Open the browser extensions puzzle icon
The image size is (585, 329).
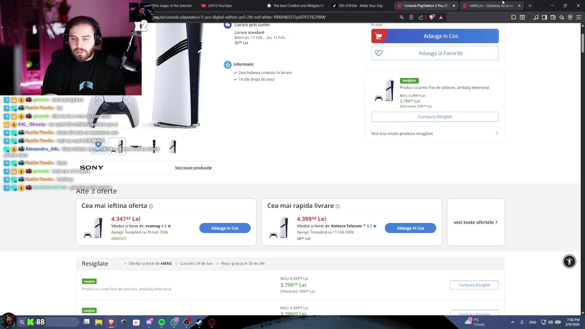click(x=514, y=17)
